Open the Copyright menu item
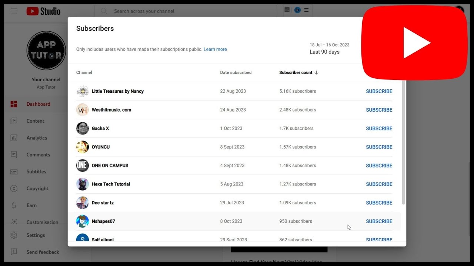Viewport: 474px width, 266px height. pyautogui.click(x=37, y=188)
